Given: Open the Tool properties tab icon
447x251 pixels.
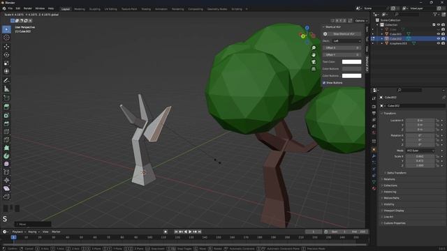Looking at the screenshot, I should tap(374, 98).
